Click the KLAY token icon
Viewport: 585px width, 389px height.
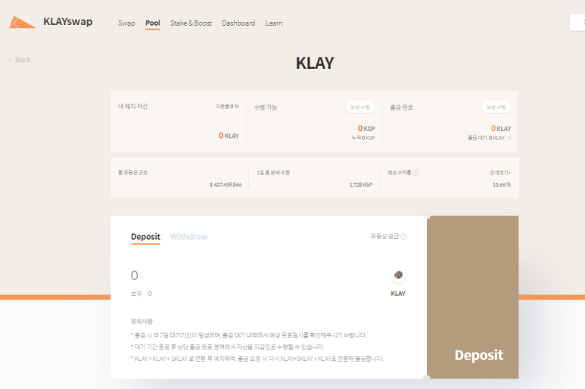(x=398, y=275)
